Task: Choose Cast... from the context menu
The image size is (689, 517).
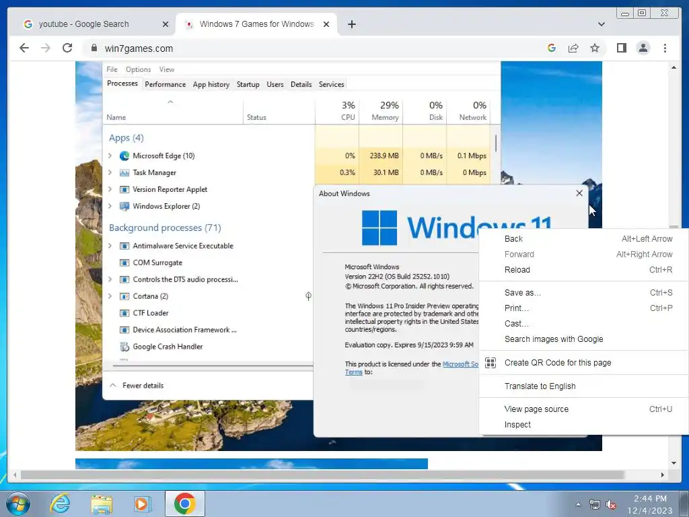Action: coord(583,324)
